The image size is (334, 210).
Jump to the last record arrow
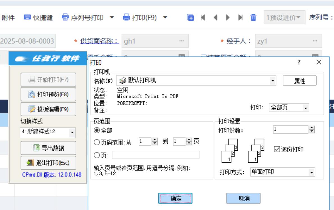point(241,18)
